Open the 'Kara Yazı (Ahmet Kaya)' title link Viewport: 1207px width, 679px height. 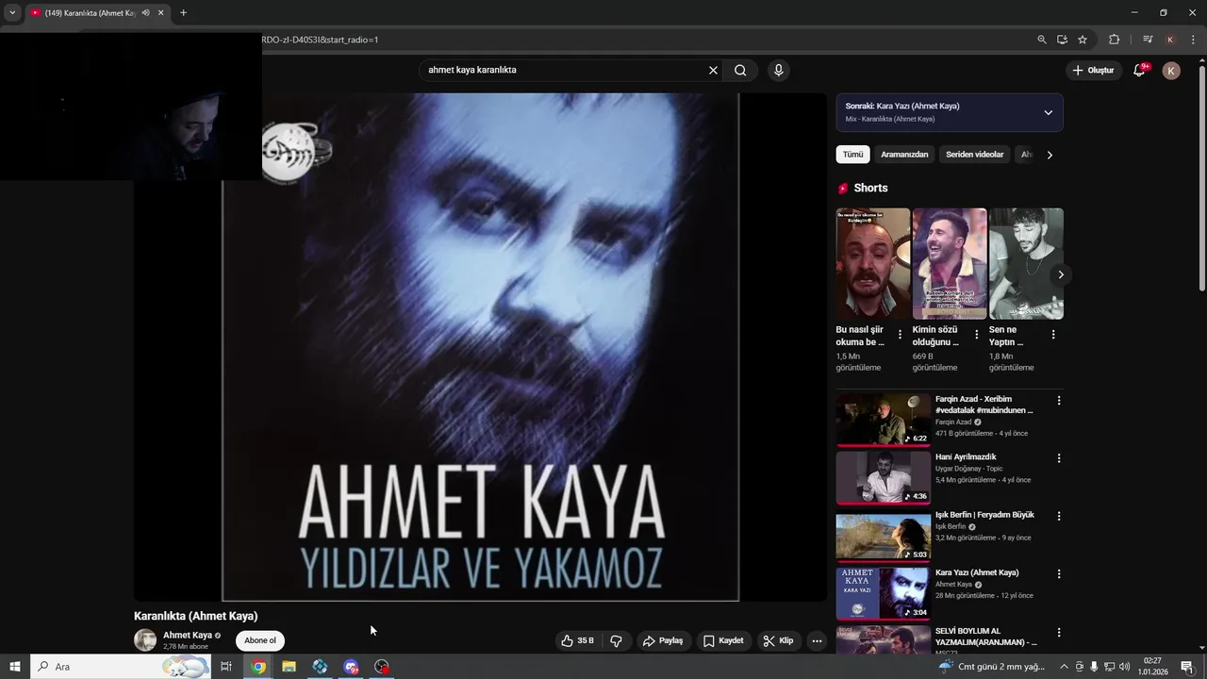coord(977,572)
